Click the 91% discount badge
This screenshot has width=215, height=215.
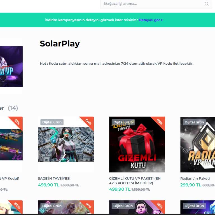pyautogui.click(x=88, y=205)
